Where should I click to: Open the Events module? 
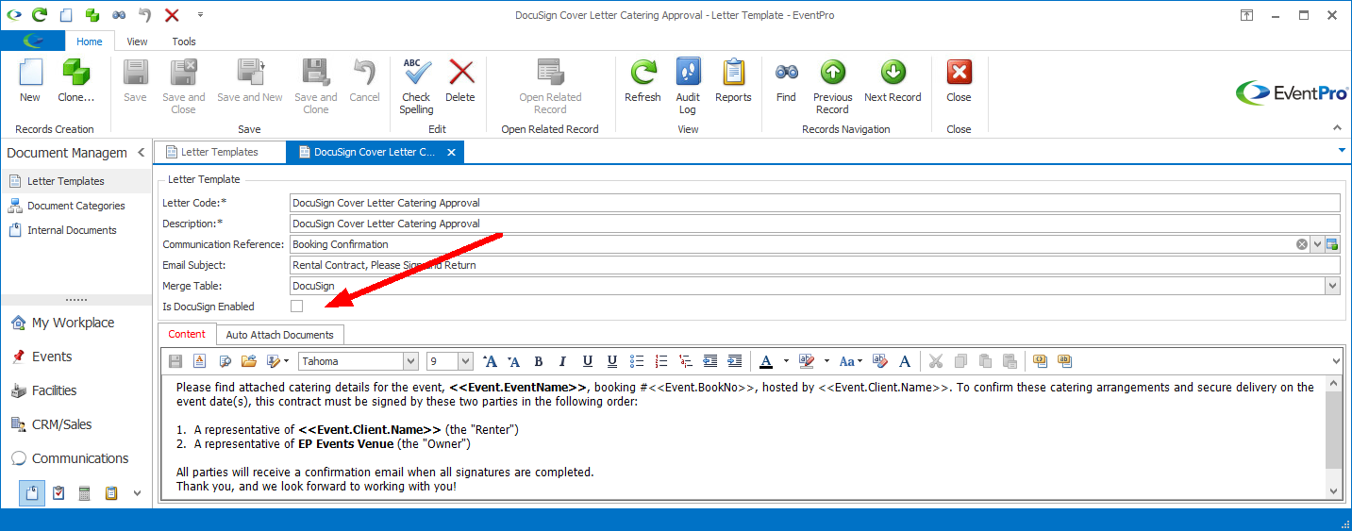[x=75, y=357]
